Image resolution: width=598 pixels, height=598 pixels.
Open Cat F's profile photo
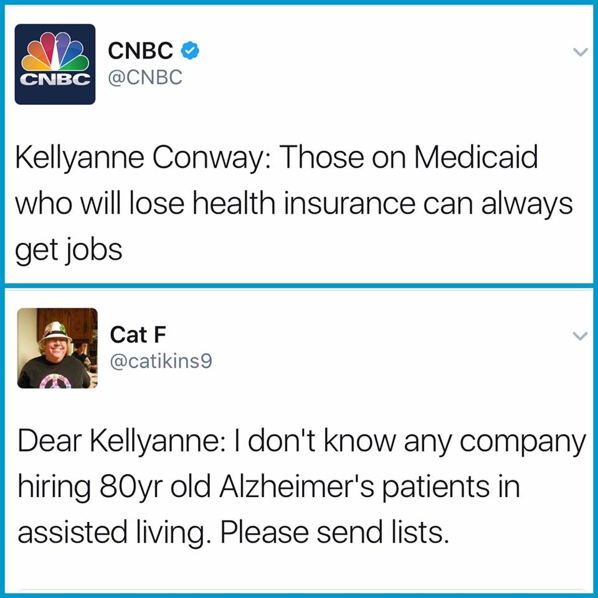tap(57, 348)
